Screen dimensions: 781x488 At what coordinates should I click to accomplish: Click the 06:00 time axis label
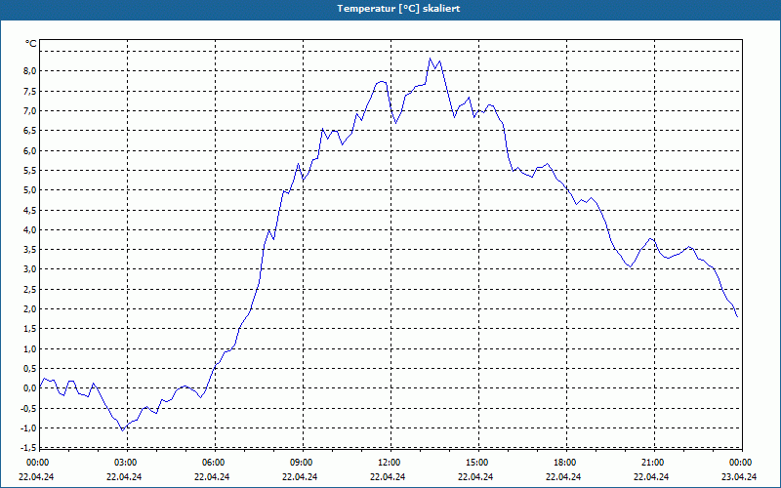tap(214, 463)
